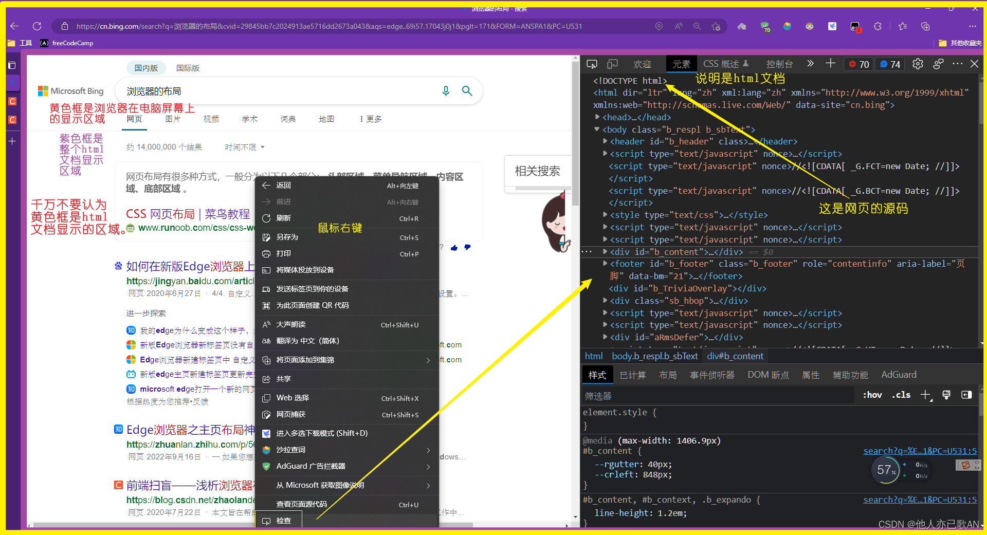This screenshot has width=987, height=535.
Task: Click the browser back arrow button
Action: (x=14, y=26)
